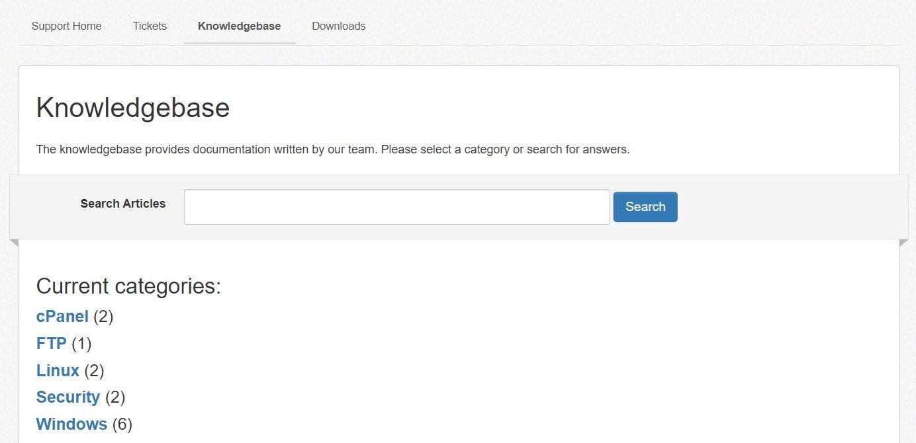Click the knowledgebase description sentence

pos(333,149)
